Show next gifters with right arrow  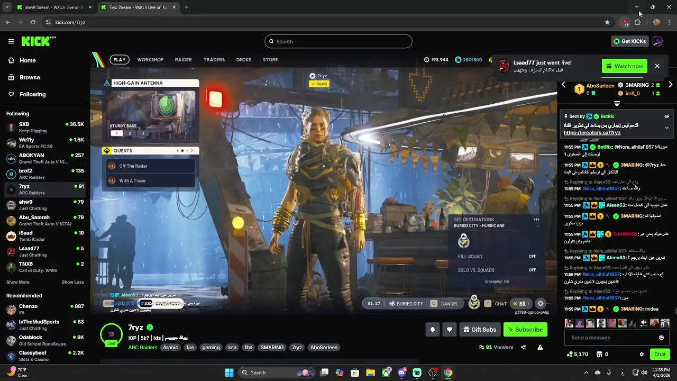coord(670,85)
